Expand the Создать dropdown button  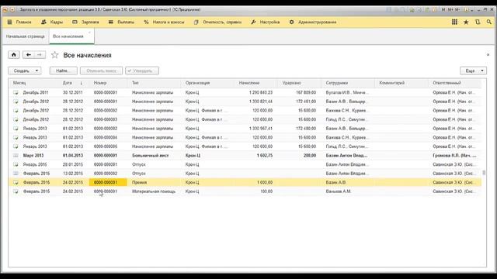25,71
